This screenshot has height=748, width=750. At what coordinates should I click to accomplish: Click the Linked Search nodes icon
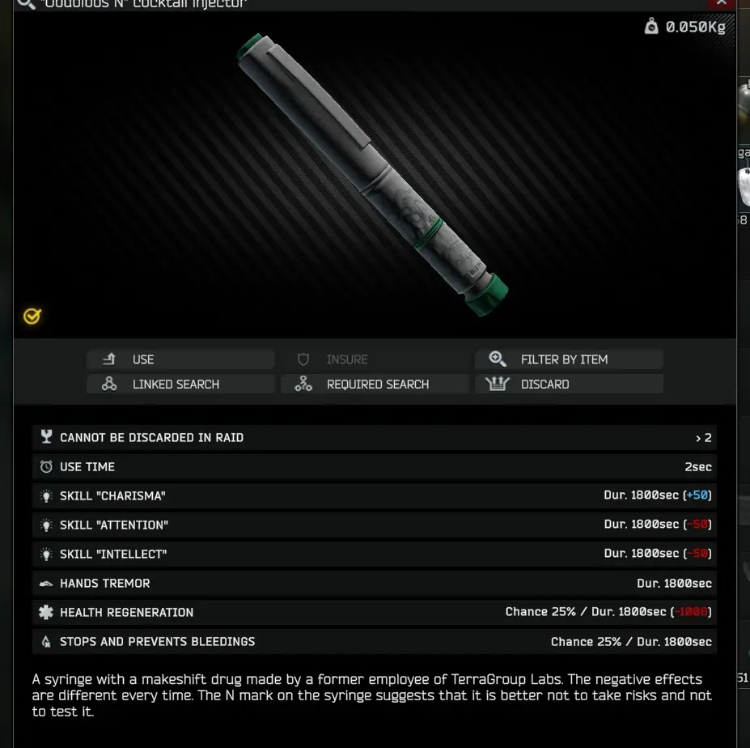pos(109,384)
